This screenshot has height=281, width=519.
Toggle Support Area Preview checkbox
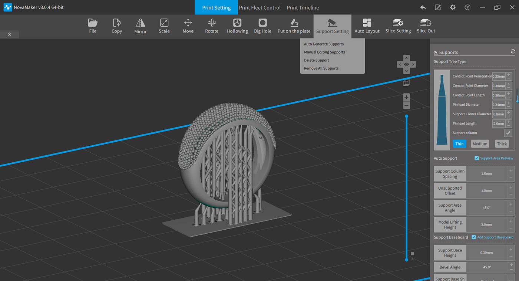[477, 158]
